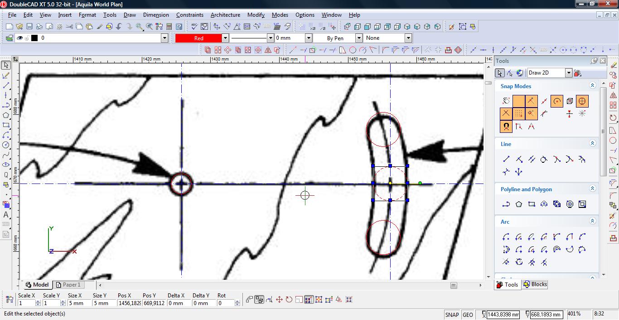
Task: Click the spell check ABC icon
Action: coord(194,27)
